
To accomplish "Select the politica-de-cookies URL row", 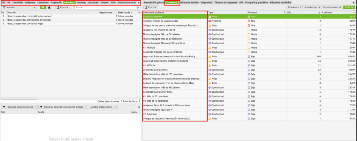I will coord(70,16).
